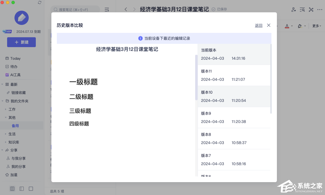Expand the 知识库 folder
This screenshot has height=195, width=325.
[5, 142]
